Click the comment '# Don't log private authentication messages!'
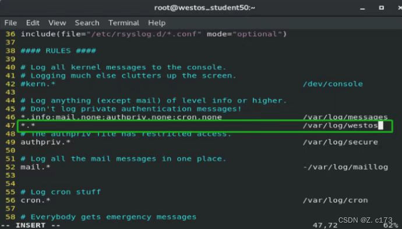 (131, 109)
